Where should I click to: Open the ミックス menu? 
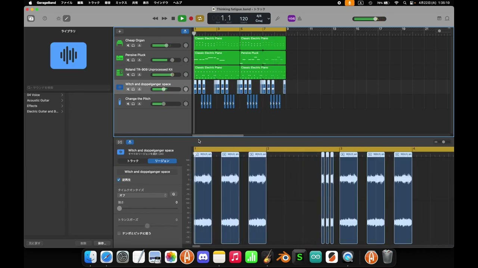[121, 3]
